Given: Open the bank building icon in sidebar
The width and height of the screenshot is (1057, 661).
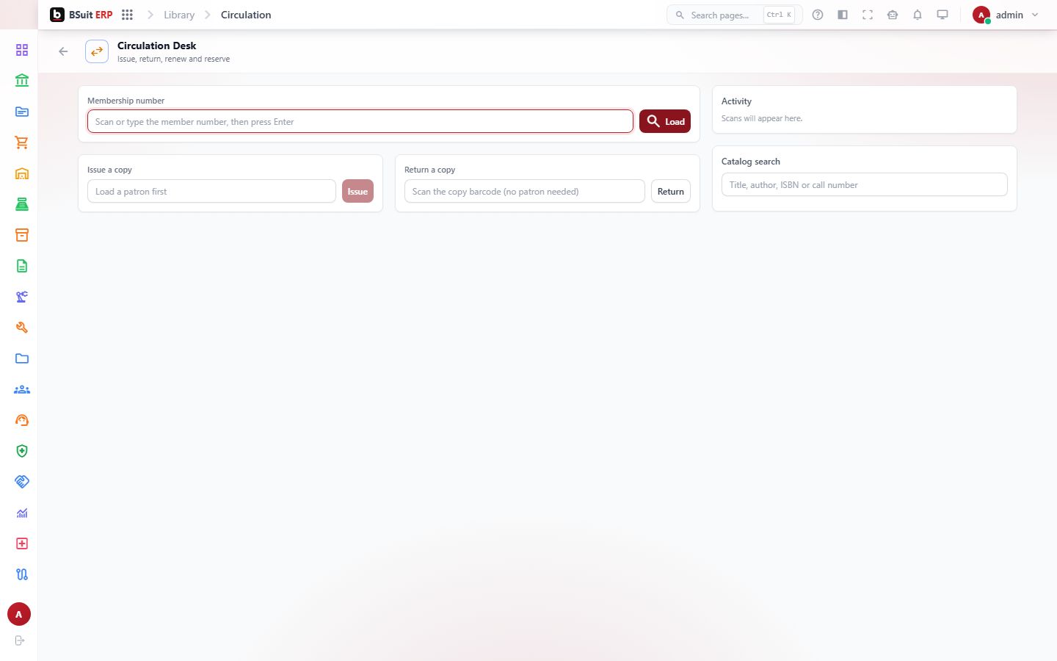Looking at the screenshot, I should coord(22,81).
